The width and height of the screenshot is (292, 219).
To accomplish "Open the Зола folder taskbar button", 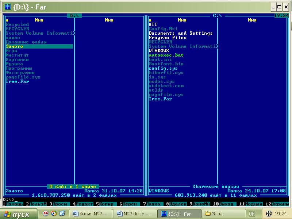I will pos(224,214).
